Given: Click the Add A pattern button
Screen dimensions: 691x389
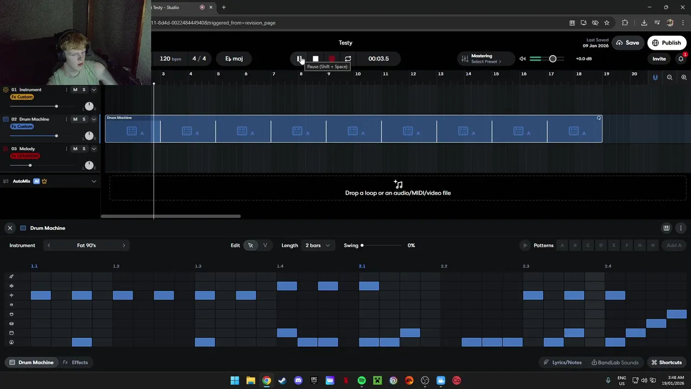Looking at the screenshot, I should click(674, 245).
